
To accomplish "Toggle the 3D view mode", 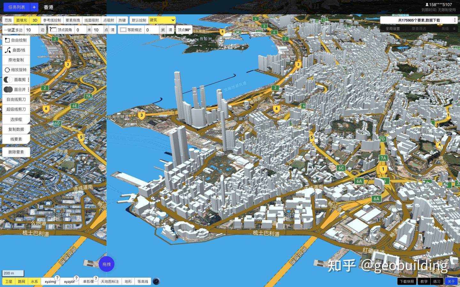I will [x=35, y=20].
